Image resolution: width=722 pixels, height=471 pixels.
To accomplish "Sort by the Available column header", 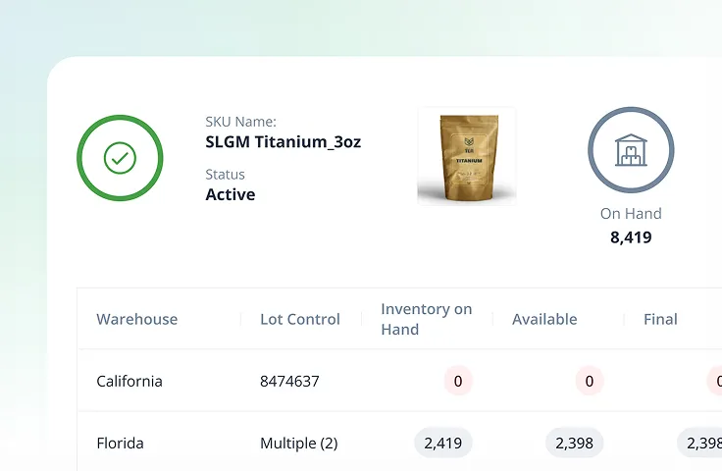I will pyautogui.click(x=544, y=319).
